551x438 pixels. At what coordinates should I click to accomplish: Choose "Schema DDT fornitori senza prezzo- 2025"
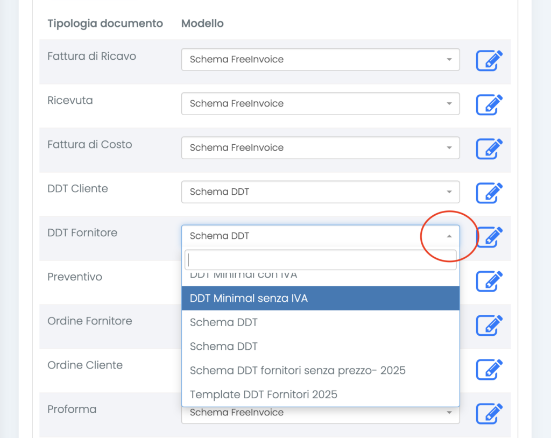pyautogui.click(x=320, y=370)
